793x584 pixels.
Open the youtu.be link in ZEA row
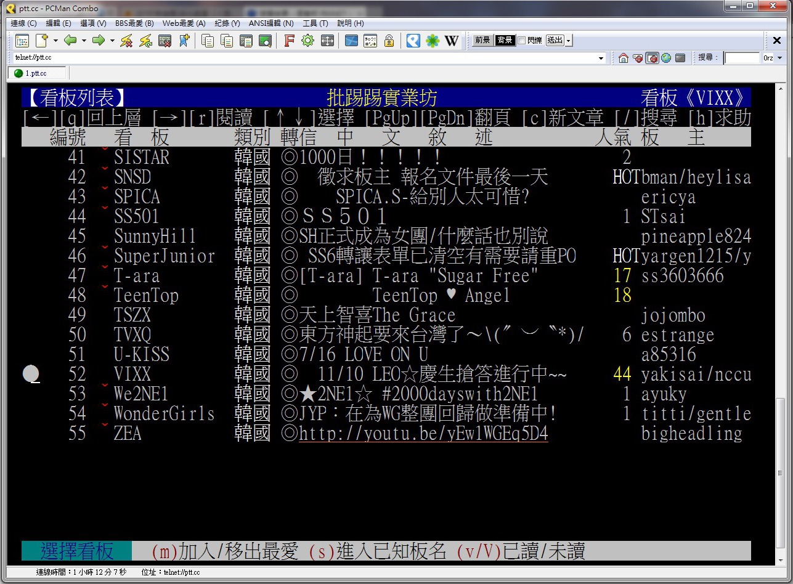click(423, 434)
